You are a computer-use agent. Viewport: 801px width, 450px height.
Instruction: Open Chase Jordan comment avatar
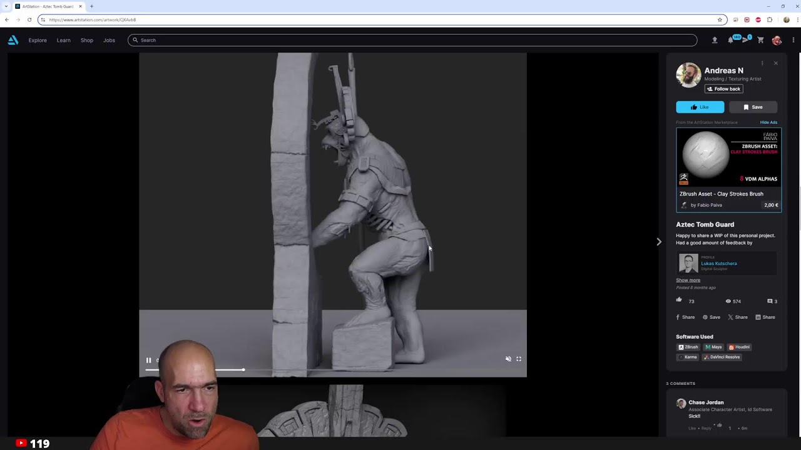pos(681,404)
